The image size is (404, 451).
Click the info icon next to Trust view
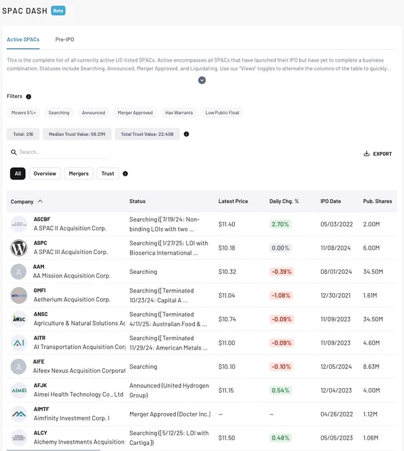point(125,174)
